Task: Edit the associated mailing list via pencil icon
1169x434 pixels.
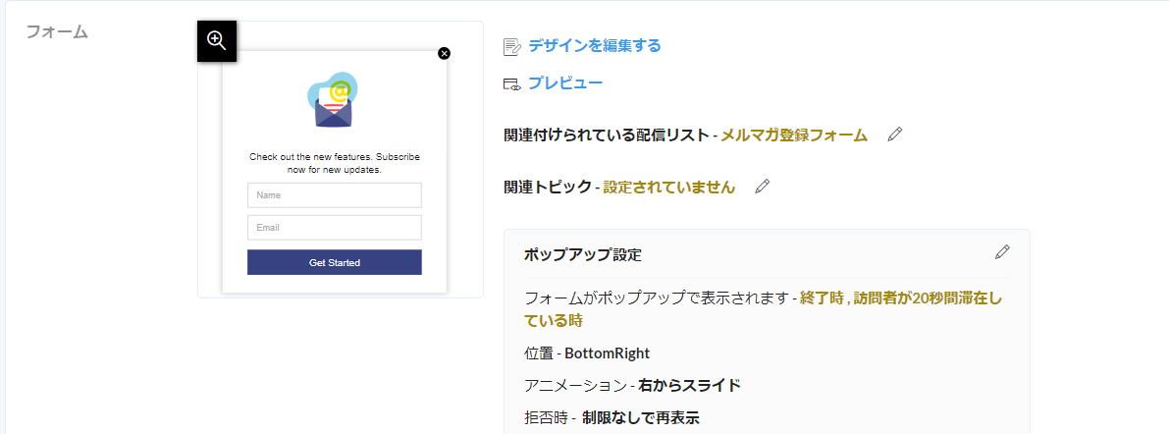Action: [894, 135]
